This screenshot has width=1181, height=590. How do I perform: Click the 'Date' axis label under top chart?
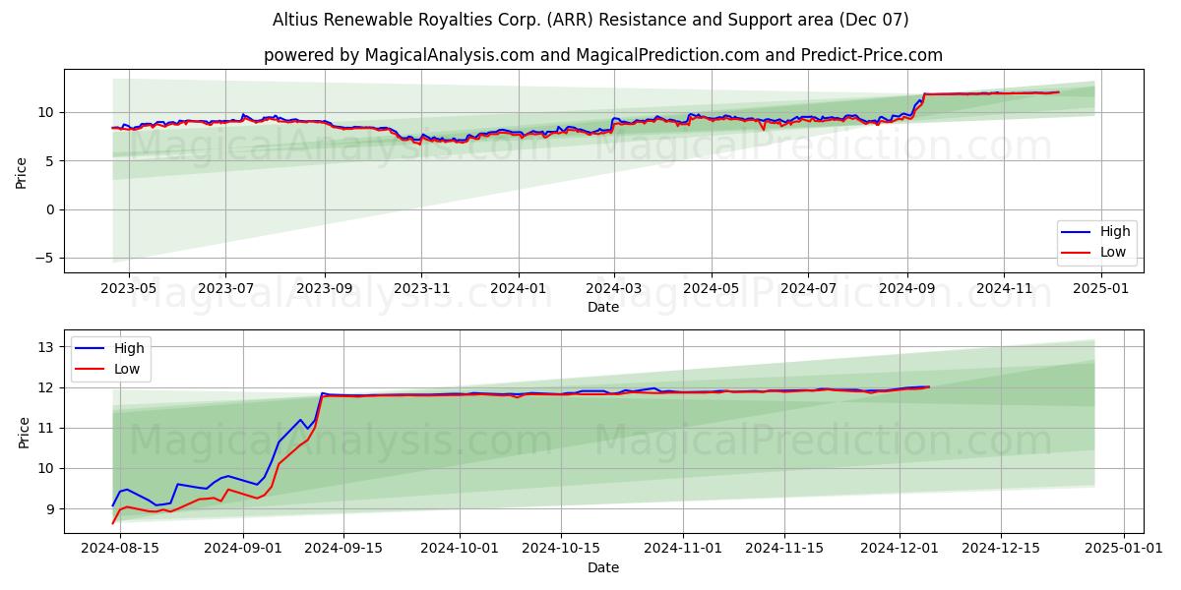(x=603, y=307)
